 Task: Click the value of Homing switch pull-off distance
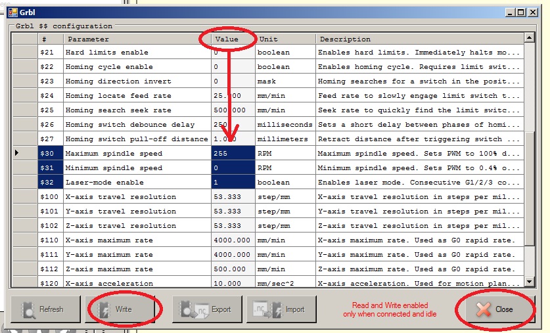click(x=233, y=139)
